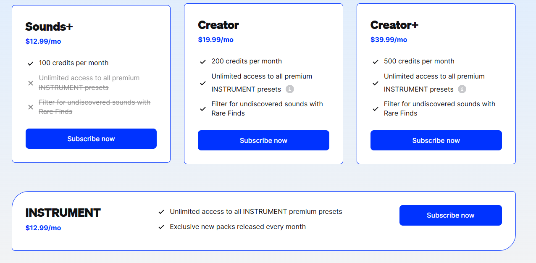Viewport: 536px width, 263px height.
Task: Click the $39.99/mo price under Creator+
Action: pyautogui.click(x=388, y=39)
